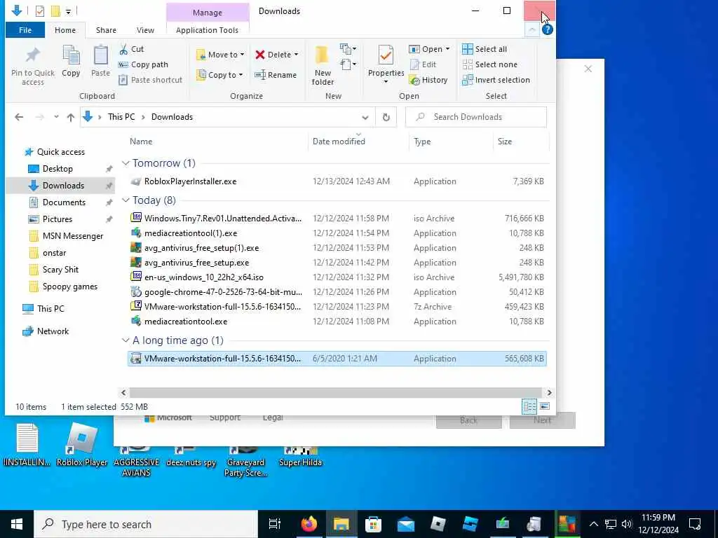Select avg_antivirus_free_setup(1).exe
This screenshot has height=538, width=718.
point(337,248)
